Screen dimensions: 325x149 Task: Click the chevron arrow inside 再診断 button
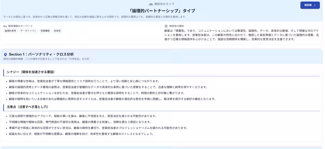click(315, 5)
